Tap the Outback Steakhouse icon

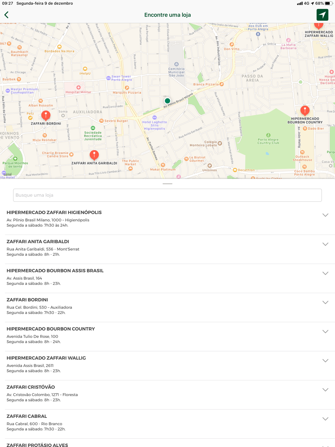(302, 152)
